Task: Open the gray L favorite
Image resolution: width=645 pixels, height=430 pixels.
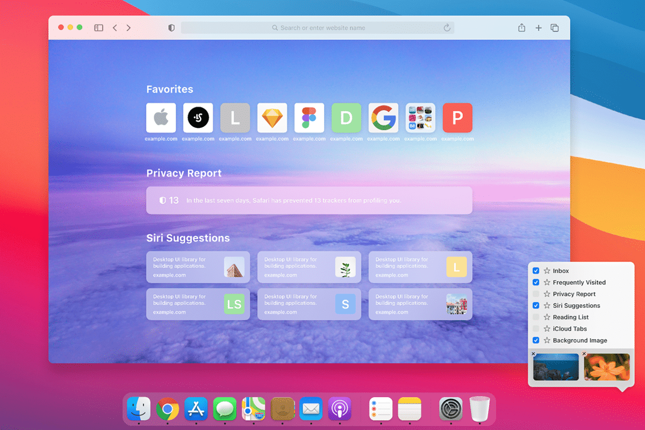Action: pos(235,118)
